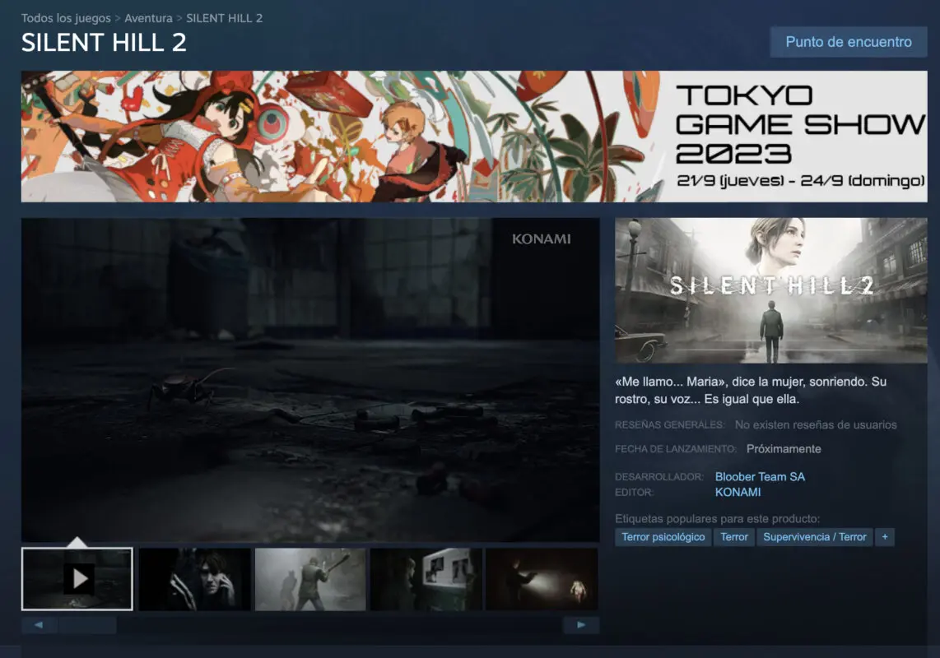Click the thumbnail strip scrollbar handle
This screenshot has height=658, width=940.
[x=87, y=625]
